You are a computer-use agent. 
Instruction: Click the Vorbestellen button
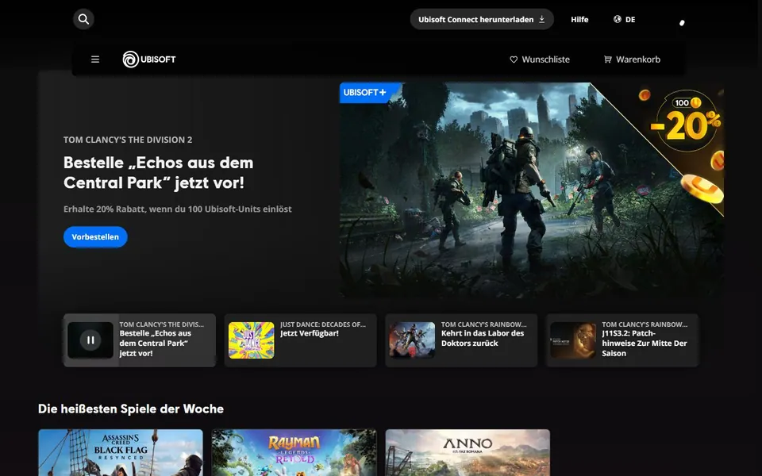(95, 237)
